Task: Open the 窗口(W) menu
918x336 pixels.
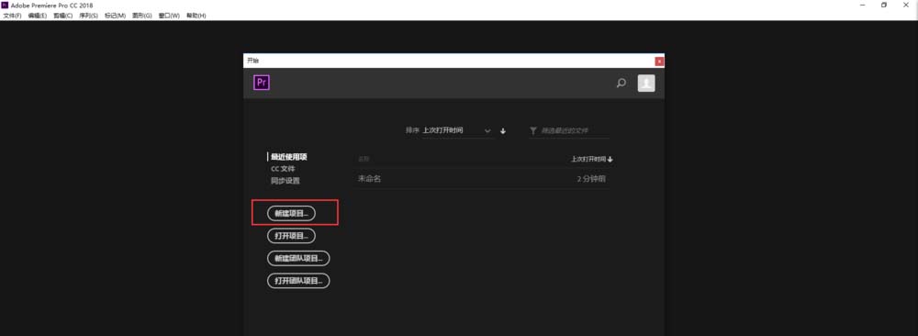Action: 169,16
